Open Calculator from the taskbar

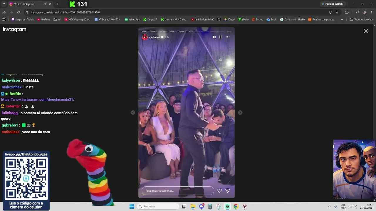(210, 206)
